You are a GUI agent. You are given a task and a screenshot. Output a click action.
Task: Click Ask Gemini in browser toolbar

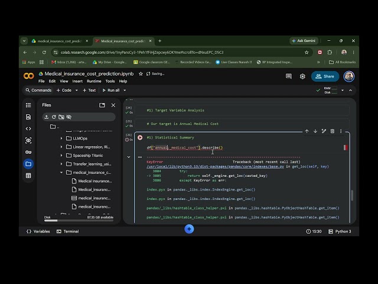point(304,41)
